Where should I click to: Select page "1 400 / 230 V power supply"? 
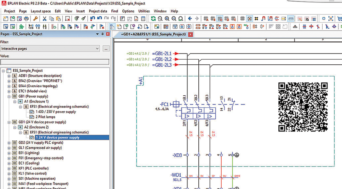(56, 112)
